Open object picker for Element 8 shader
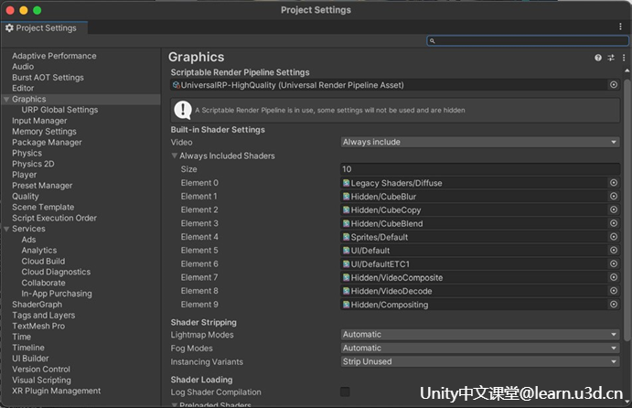 [x=614, y=291]
